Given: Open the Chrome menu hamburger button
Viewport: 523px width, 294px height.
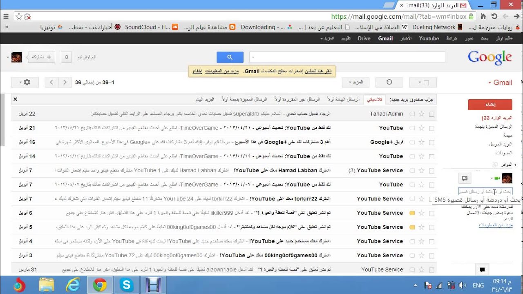Looking at the screenshot, I should tap(6, 16).
